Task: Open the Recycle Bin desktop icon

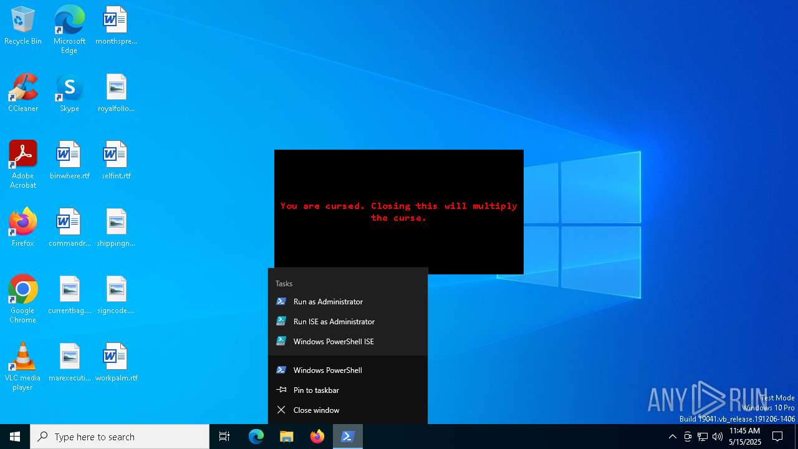Action: 22,26
